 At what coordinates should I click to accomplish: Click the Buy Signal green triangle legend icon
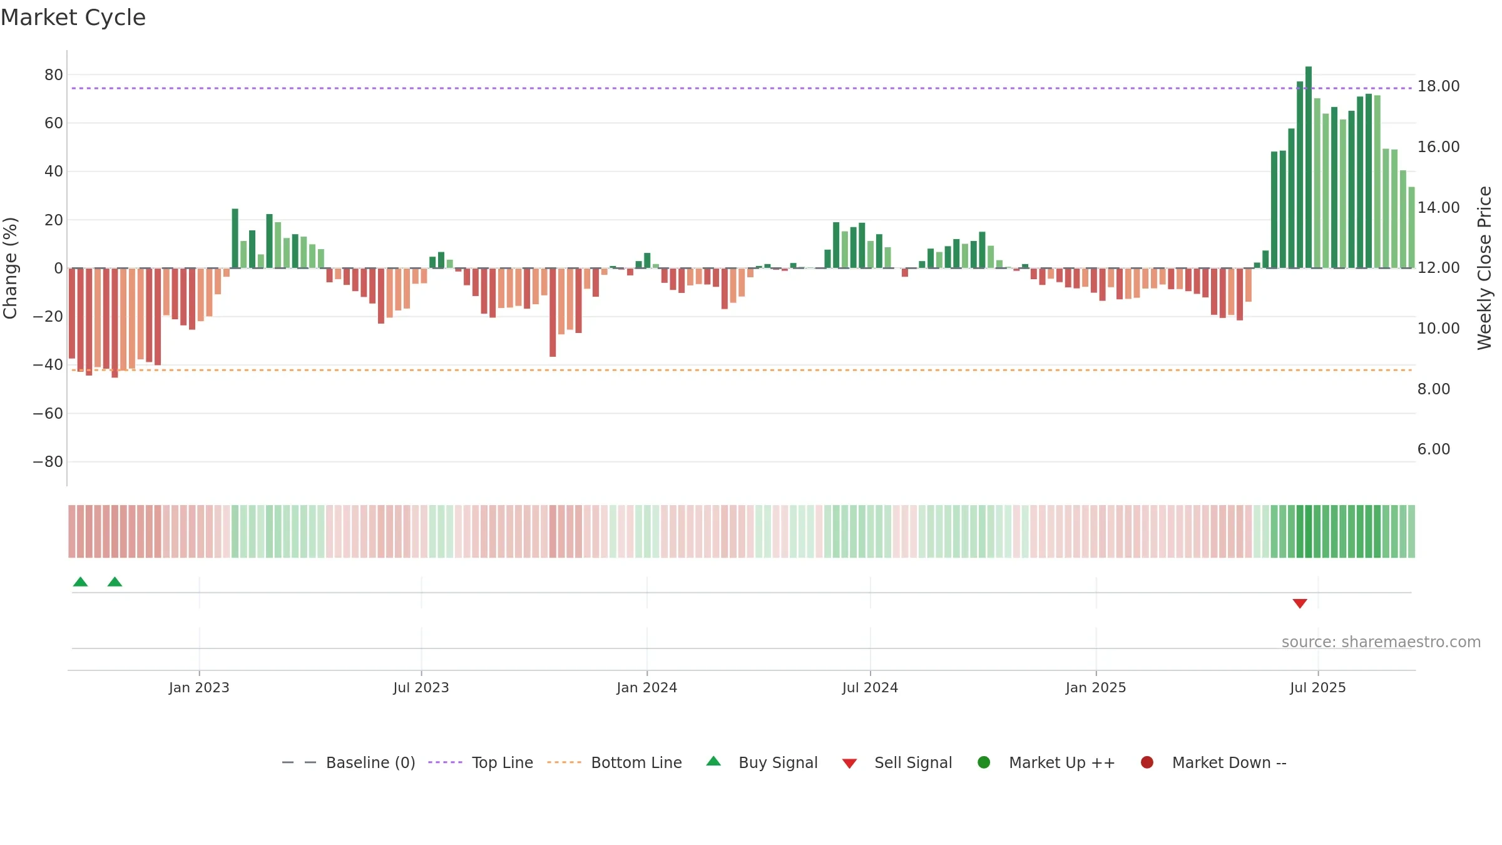[713, 761]
